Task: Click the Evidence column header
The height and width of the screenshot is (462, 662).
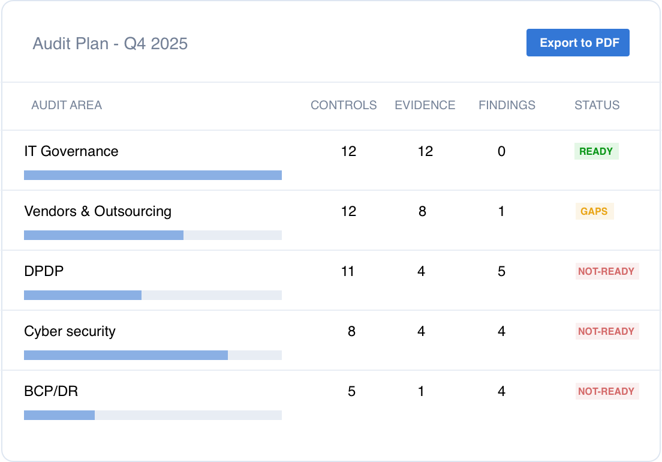Action: point(425,105)
